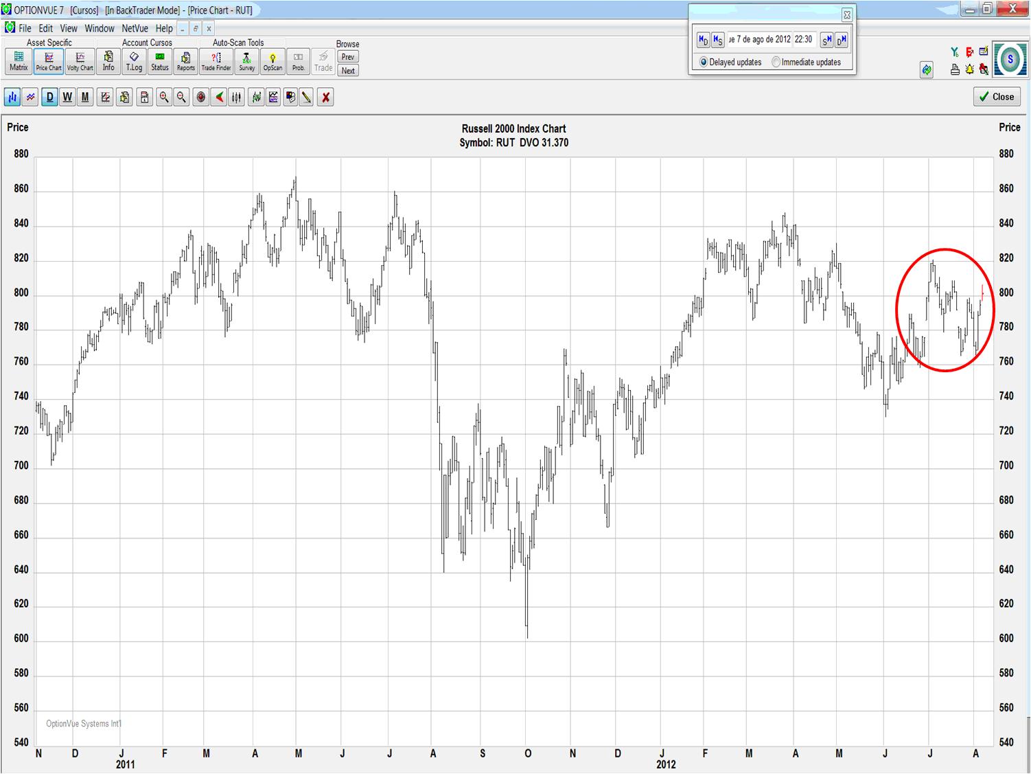Restore the inner document window
Viewport: 1031px width, 774px height.
click(x=196, y=29)
